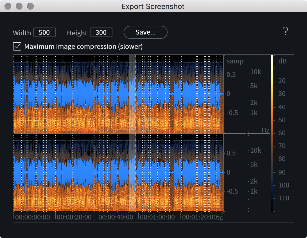
Task: Click the dB color scale bar
Action: click(272, 133)
